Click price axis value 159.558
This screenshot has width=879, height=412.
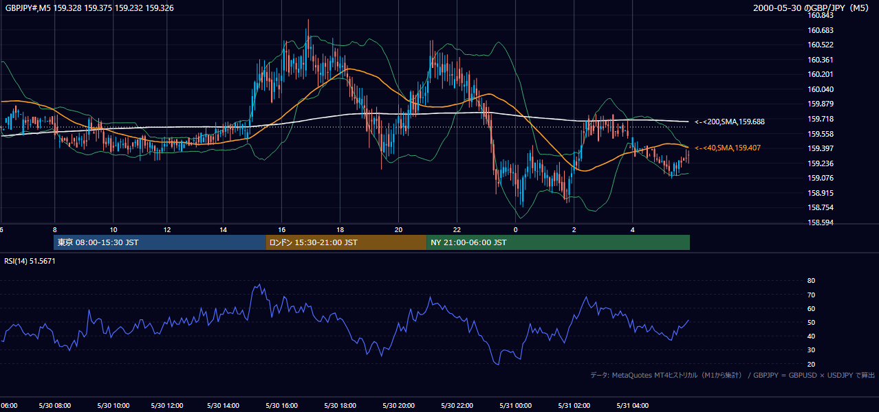pyautogui.click(x=821, y=134)
